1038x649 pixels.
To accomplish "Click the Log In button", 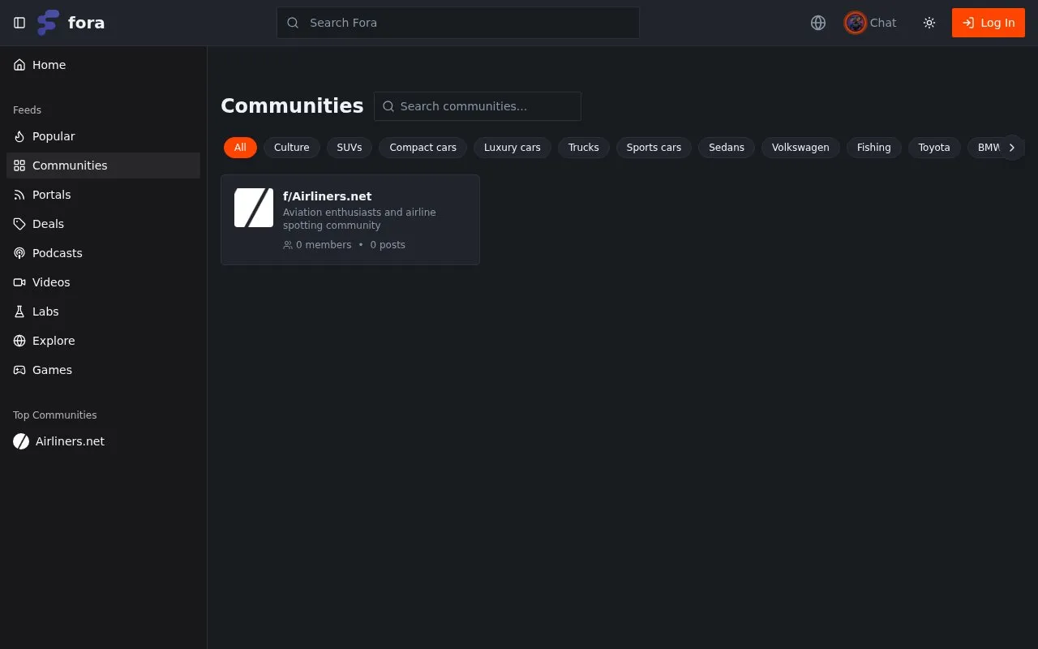I will [x=989, y=23].
